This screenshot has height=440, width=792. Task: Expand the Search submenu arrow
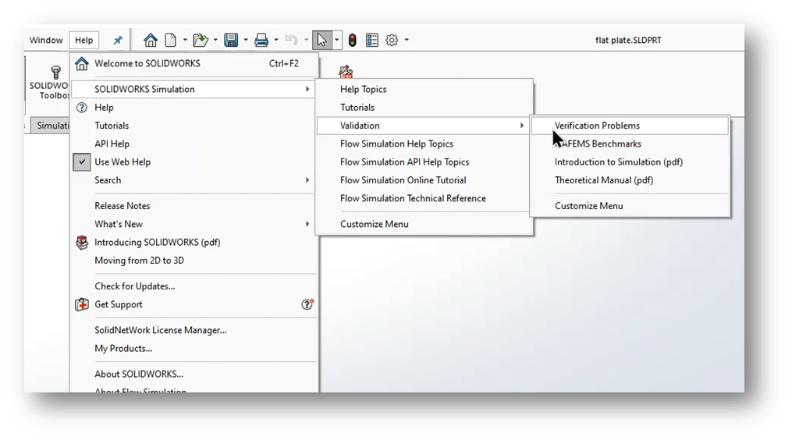tap(307, 180)
